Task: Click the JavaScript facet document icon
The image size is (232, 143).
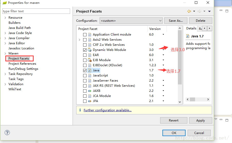Action: [90, 75]
